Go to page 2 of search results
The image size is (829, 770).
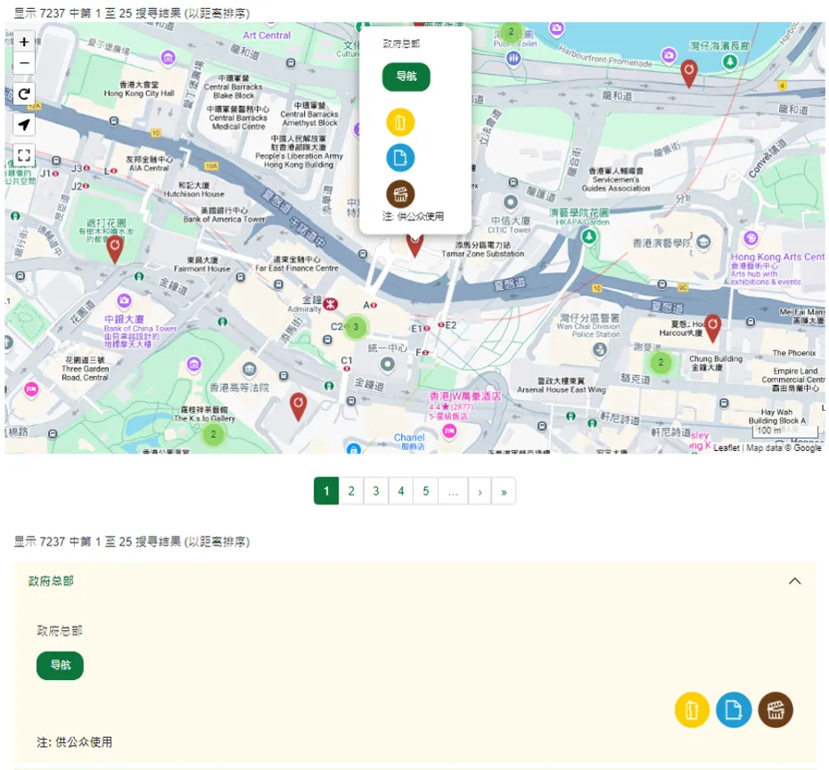coord(351,491)
